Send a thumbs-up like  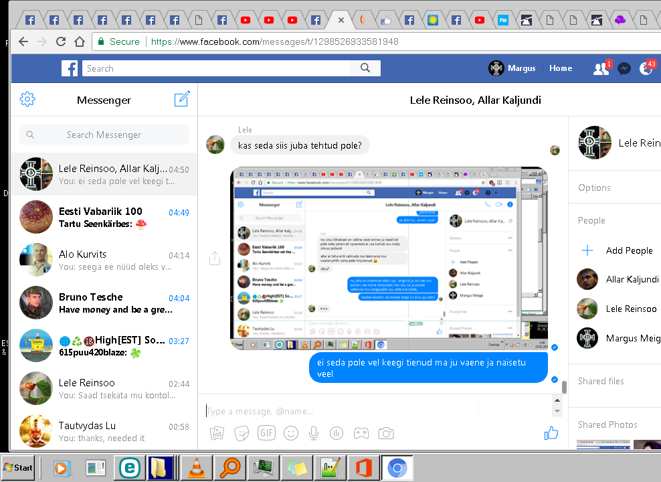[551, 432]
